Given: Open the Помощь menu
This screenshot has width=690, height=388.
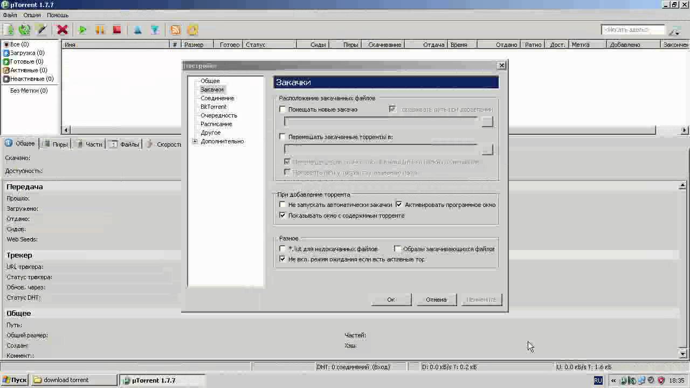Looking at the screenshot, I should point(58,15).
